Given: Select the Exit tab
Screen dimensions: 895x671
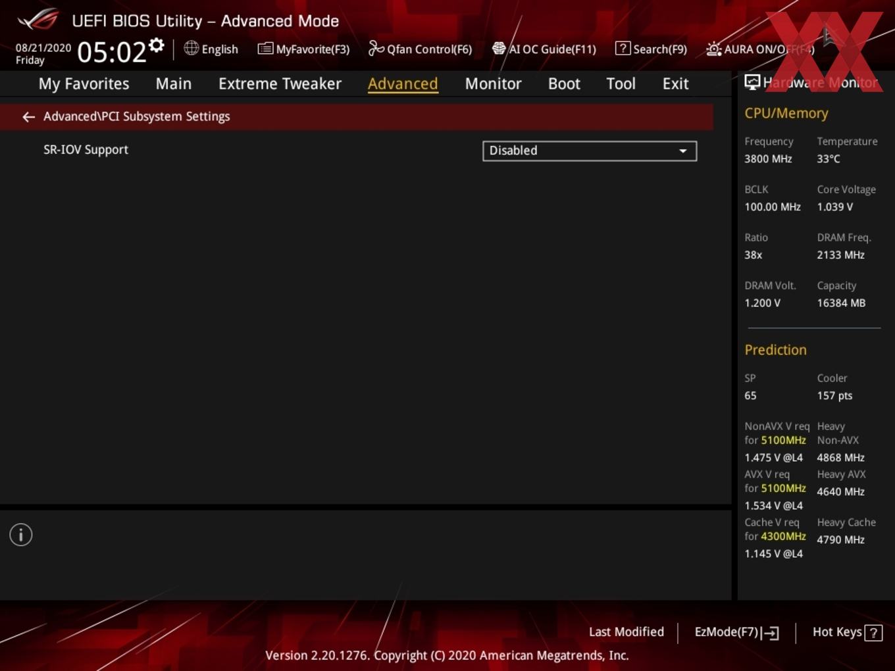Looking at the screenshot, I should tap(675, 84).
